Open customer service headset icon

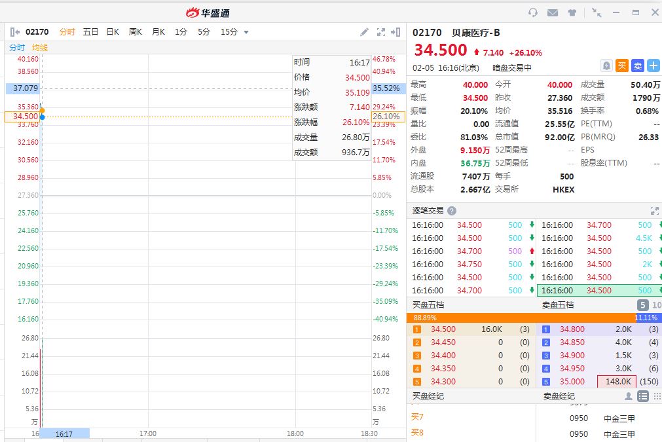(x=533, y=12)
